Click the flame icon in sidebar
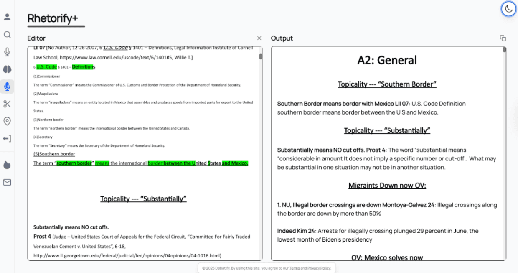Screen dimensions: 518x275 tap(7, 165)
